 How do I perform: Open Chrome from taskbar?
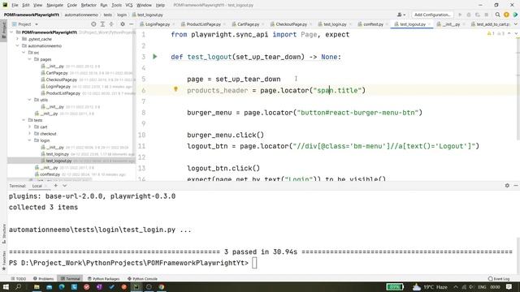click(x=162, y=286)
